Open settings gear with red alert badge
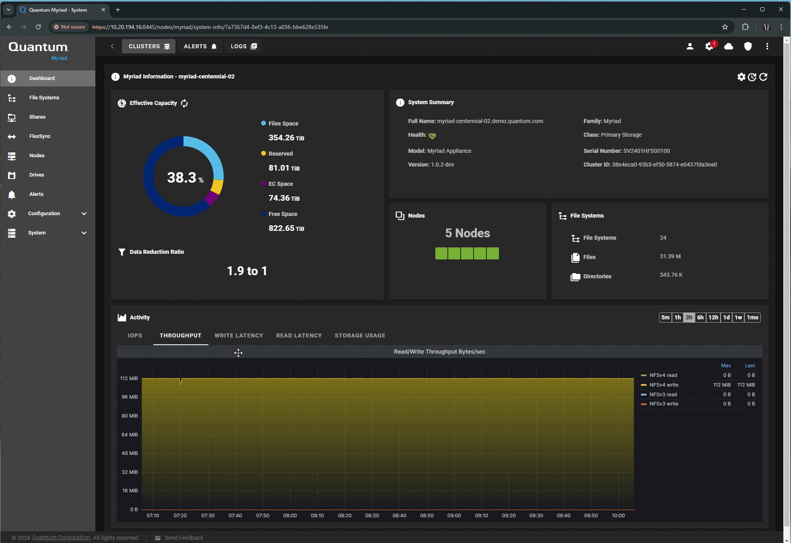The width and height of the screenshot is (791, 543). click(x=710, y=46)
